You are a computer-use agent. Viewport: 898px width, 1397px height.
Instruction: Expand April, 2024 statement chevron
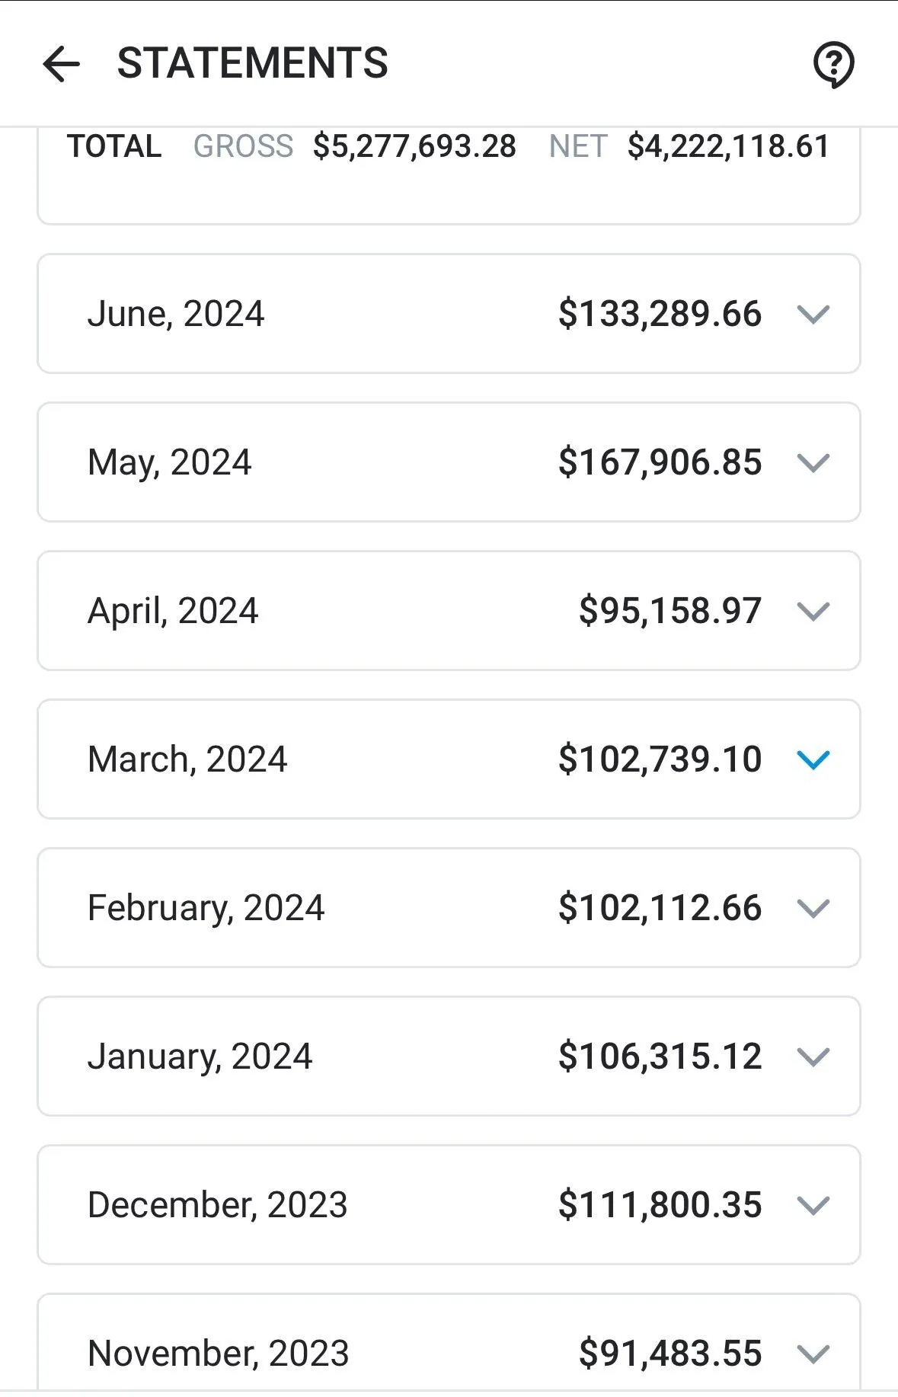(813, 611)
